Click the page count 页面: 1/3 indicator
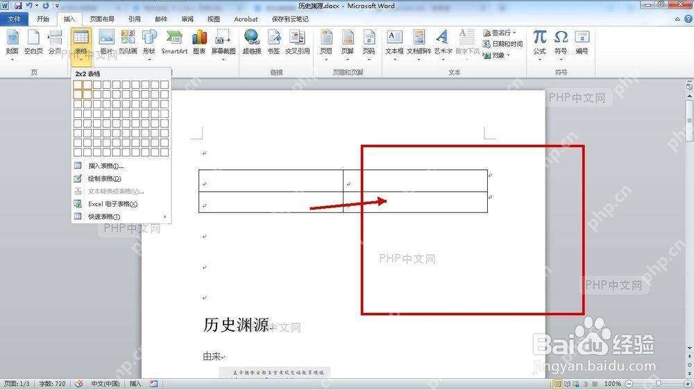 17,384
